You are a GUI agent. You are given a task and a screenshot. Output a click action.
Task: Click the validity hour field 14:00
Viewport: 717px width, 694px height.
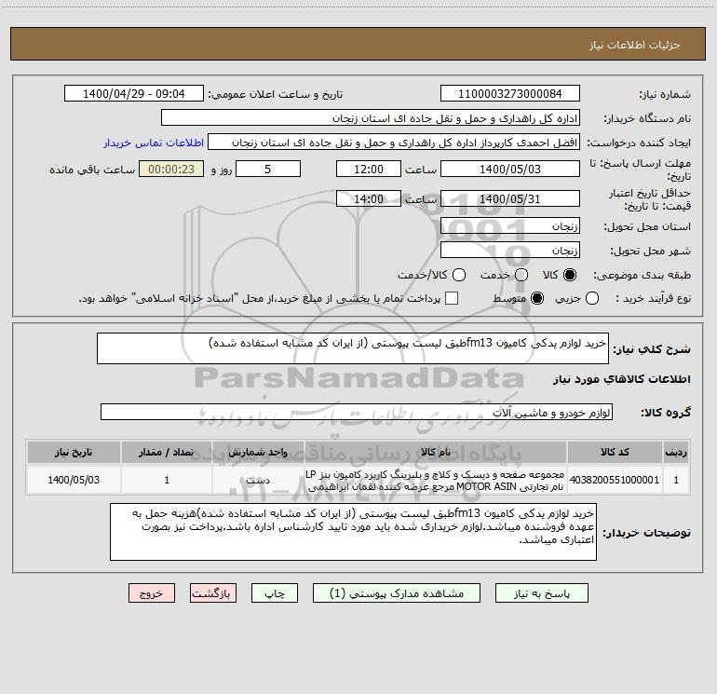click(x=369, y=198)
